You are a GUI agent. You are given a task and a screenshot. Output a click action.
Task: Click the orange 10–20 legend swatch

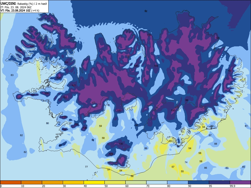click(32, 182)
